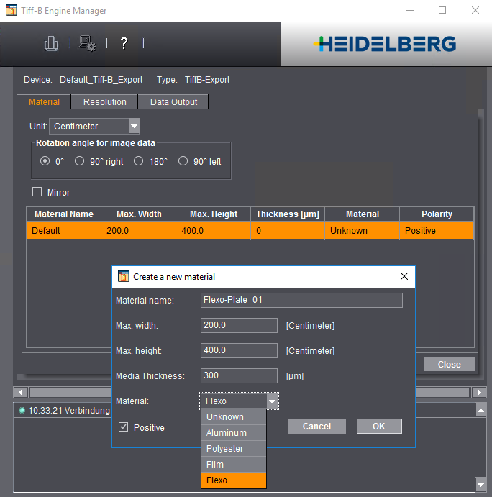Select the 0° rotation radio button

45,161
